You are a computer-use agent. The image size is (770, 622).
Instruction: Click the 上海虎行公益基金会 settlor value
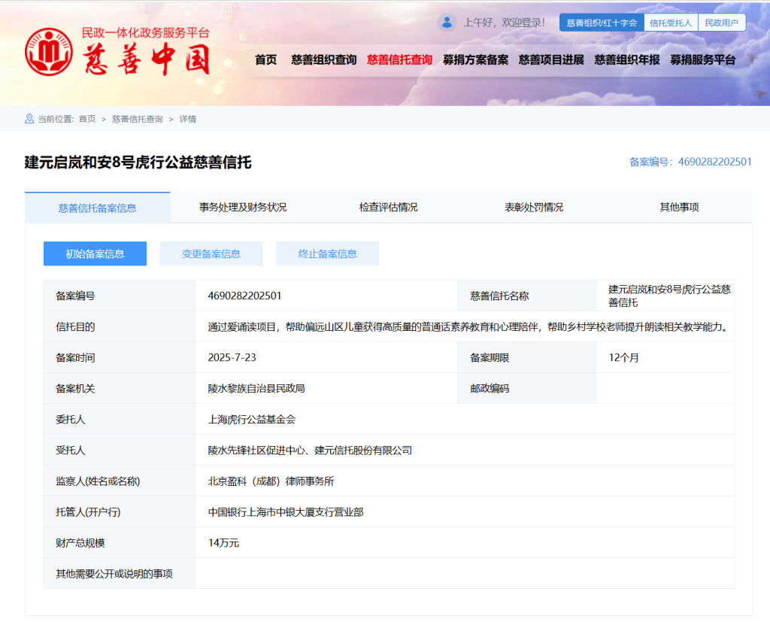point(252,420)
